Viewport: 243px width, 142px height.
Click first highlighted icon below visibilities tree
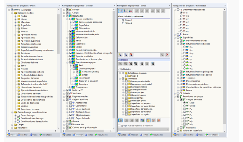(120, 120)
